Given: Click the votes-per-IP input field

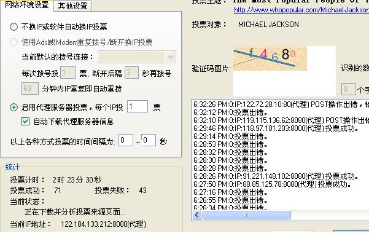Looking at the screenshot, I should tap(138, 106).
